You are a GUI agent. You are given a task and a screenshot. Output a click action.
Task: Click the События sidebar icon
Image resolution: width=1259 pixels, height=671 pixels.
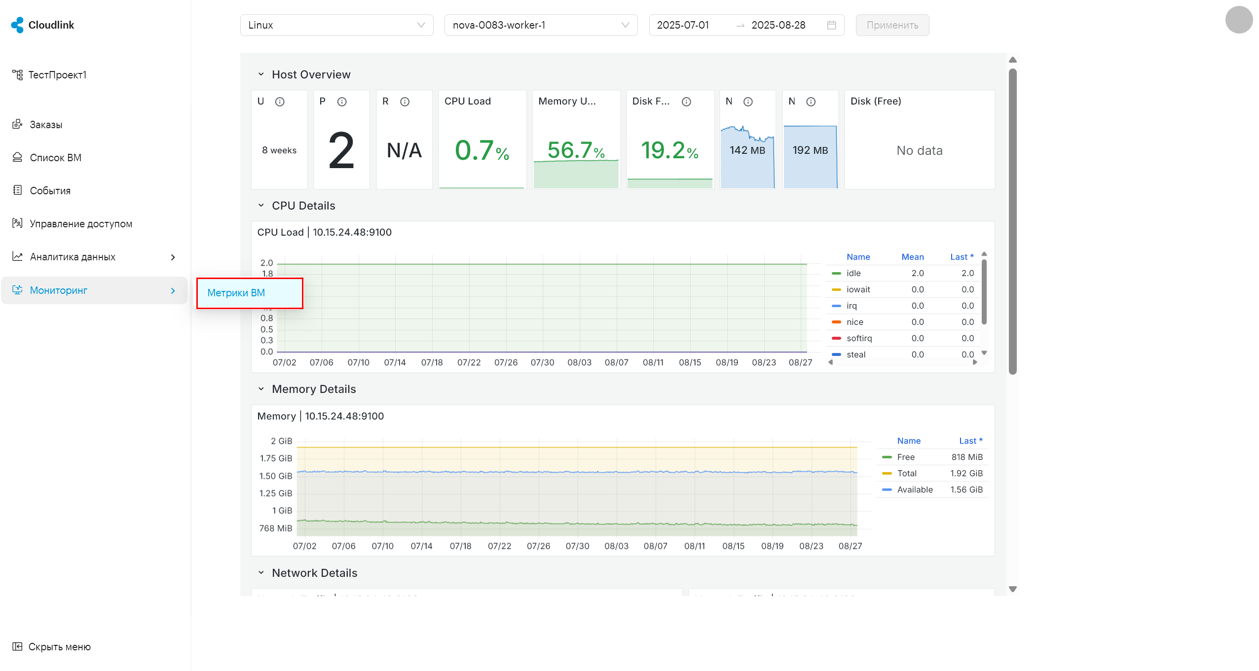coord(17,190)
